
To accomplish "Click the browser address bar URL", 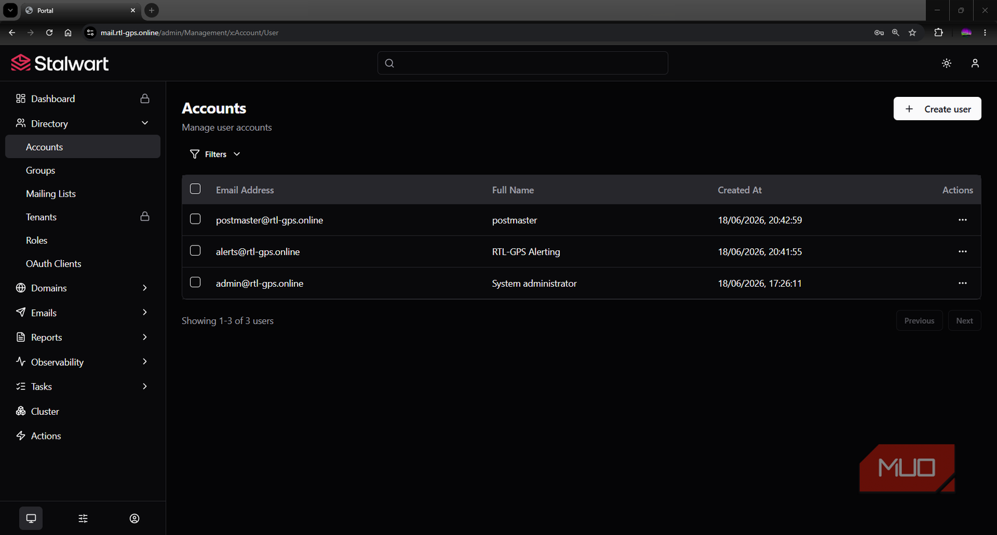I will (x=189, y=33).
